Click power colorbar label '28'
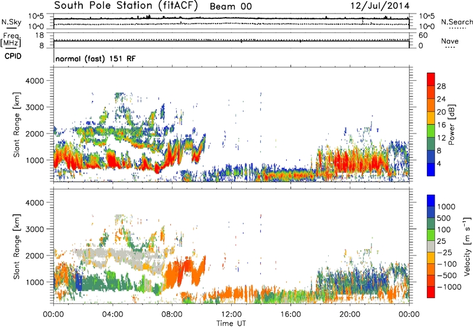 coord(441,86)
